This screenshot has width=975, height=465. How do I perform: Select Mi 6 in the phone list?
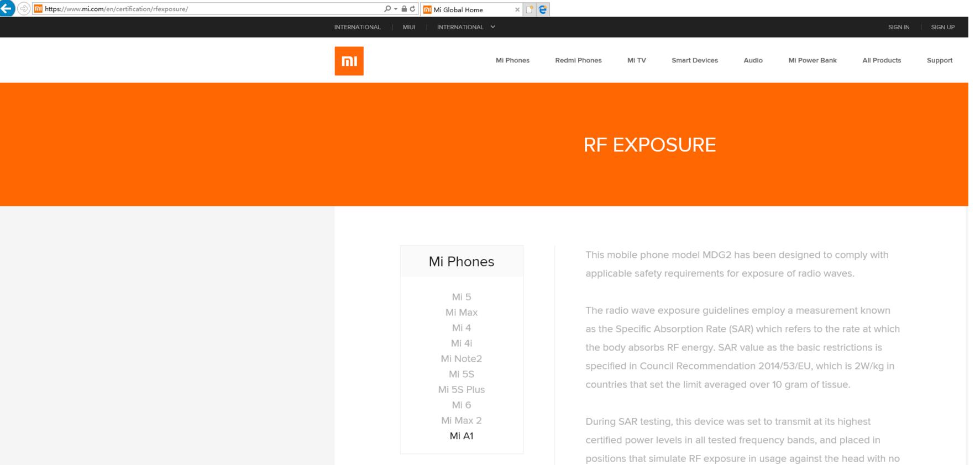pos(462,405)
